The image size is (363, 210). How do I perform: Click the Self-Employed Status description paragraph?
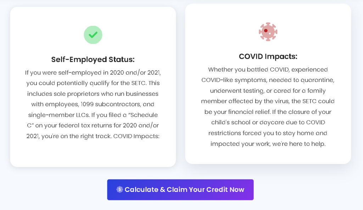[x=93, y=104]
